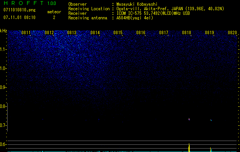Click the HROFFT 1.0.0 title text

tap(30, 3)
